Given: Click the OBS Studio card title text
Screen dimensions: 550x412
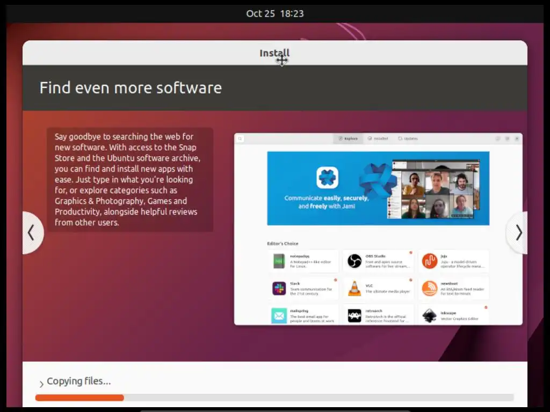Looking at the screenshot, I should (375, 256).
